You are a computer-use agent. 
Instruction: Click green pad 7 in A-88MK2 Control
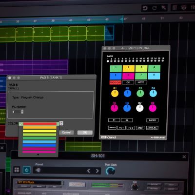click(x=141, y=76)
